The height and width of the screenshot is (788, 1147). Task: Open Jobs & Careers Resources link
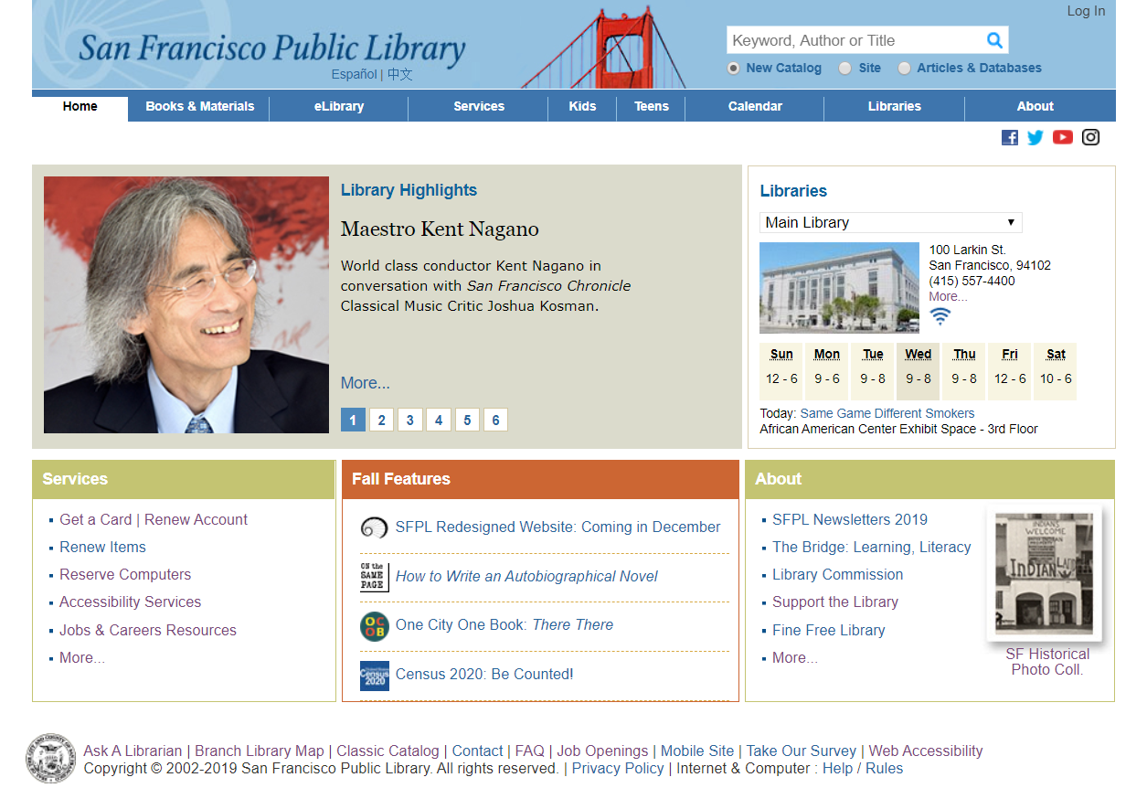point(148,630)
